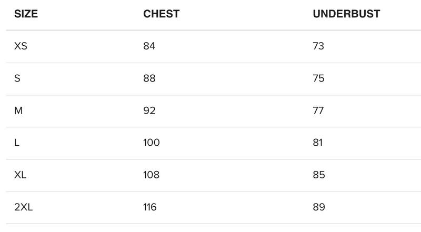Click the CHEST column header
The image size is (421, 232).
(x=161, y=14)
